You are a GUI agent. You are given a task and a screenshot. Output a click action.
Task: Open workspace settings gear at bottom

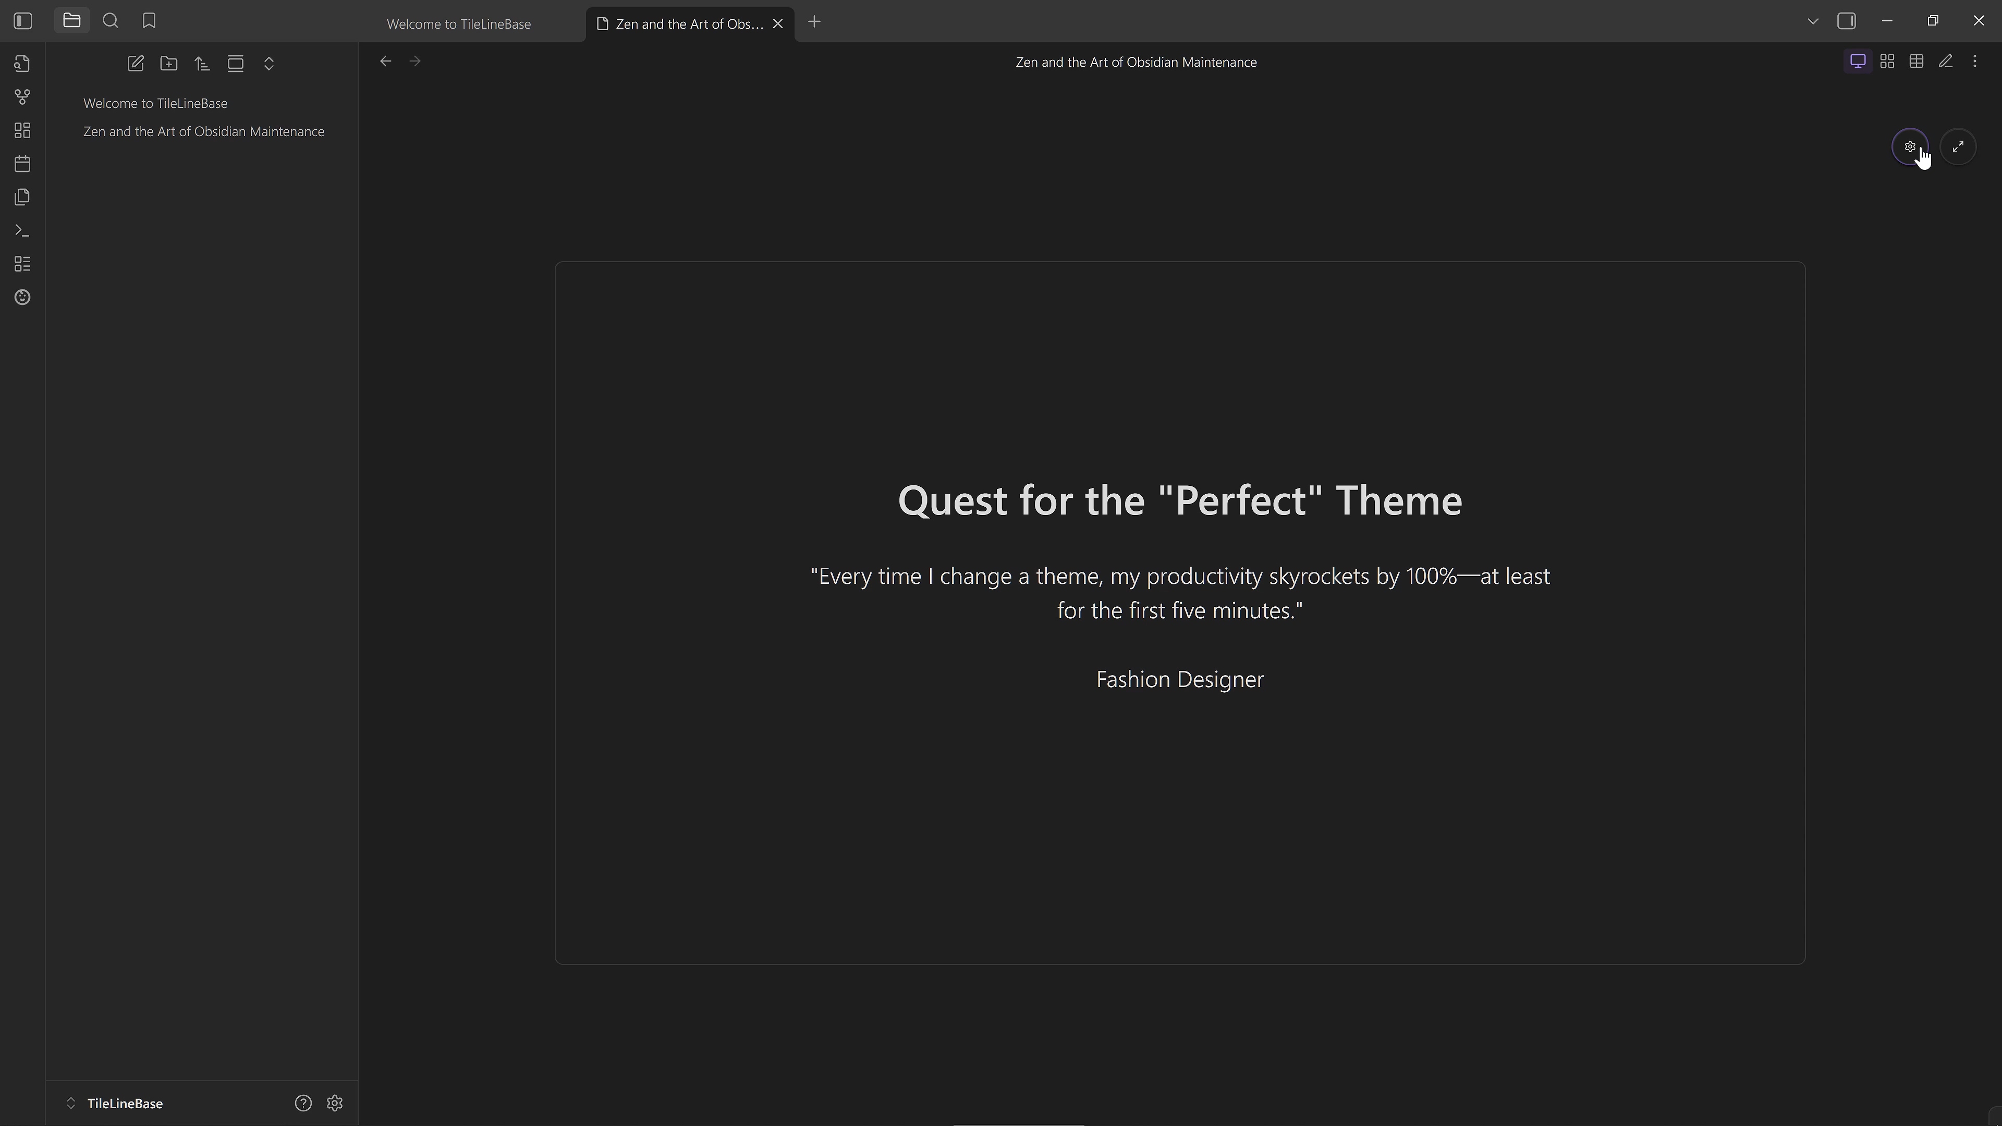coord(334,1103)
